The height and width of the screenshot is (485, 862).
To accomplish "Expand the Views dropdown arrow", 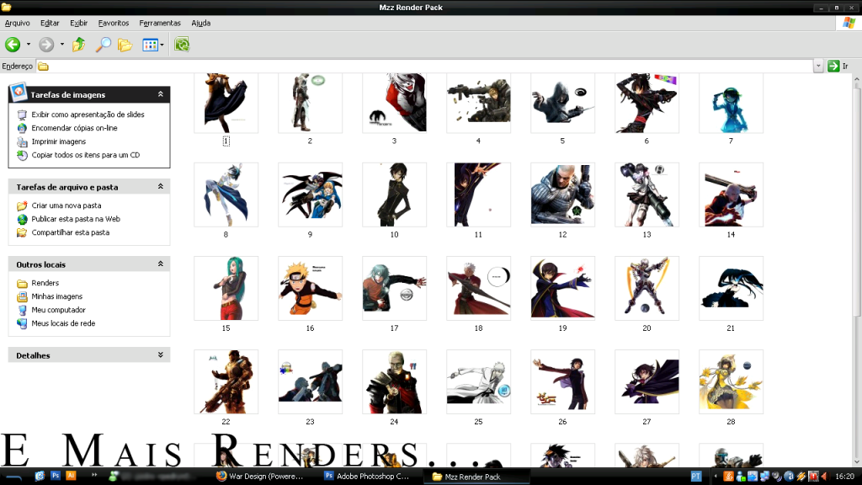I will coord(162,45).
